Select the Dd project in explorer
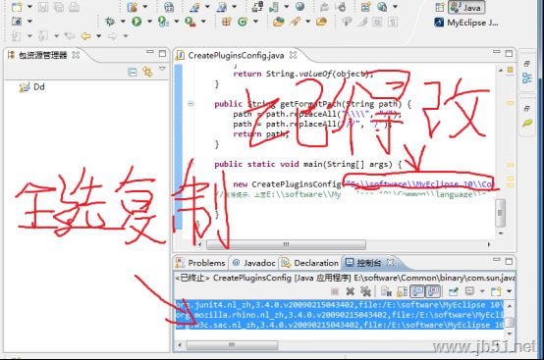This screenshot has width=544, height=360. (x=32, y=87)
